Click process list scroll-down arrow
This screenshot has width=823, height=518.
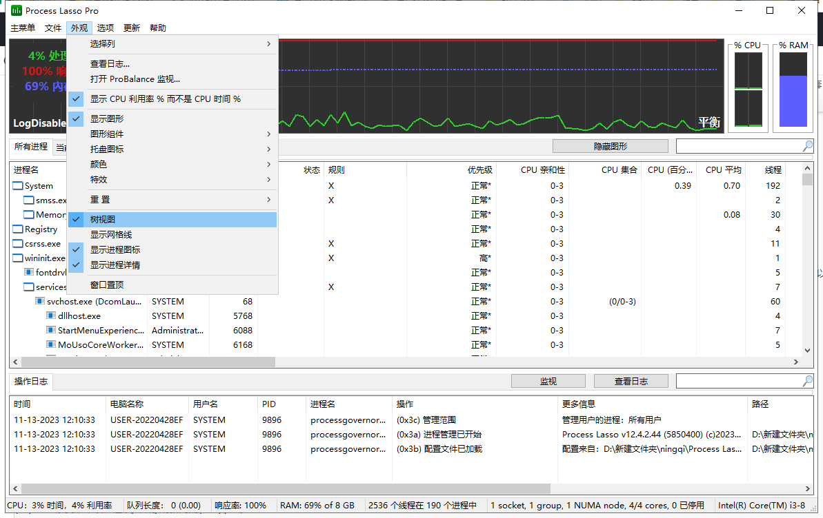807,351
